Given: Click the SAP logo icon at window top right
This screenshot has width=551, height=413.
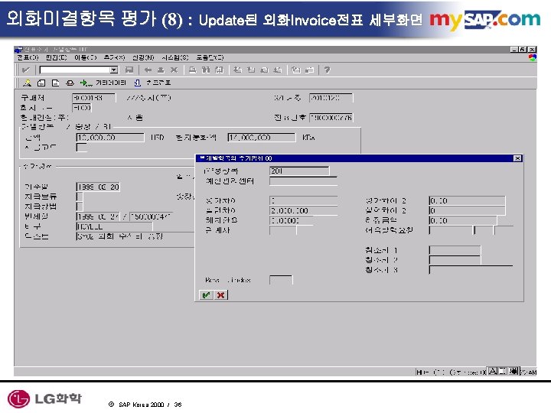Looking at the screenshot, I should click(x=533, y=57).
